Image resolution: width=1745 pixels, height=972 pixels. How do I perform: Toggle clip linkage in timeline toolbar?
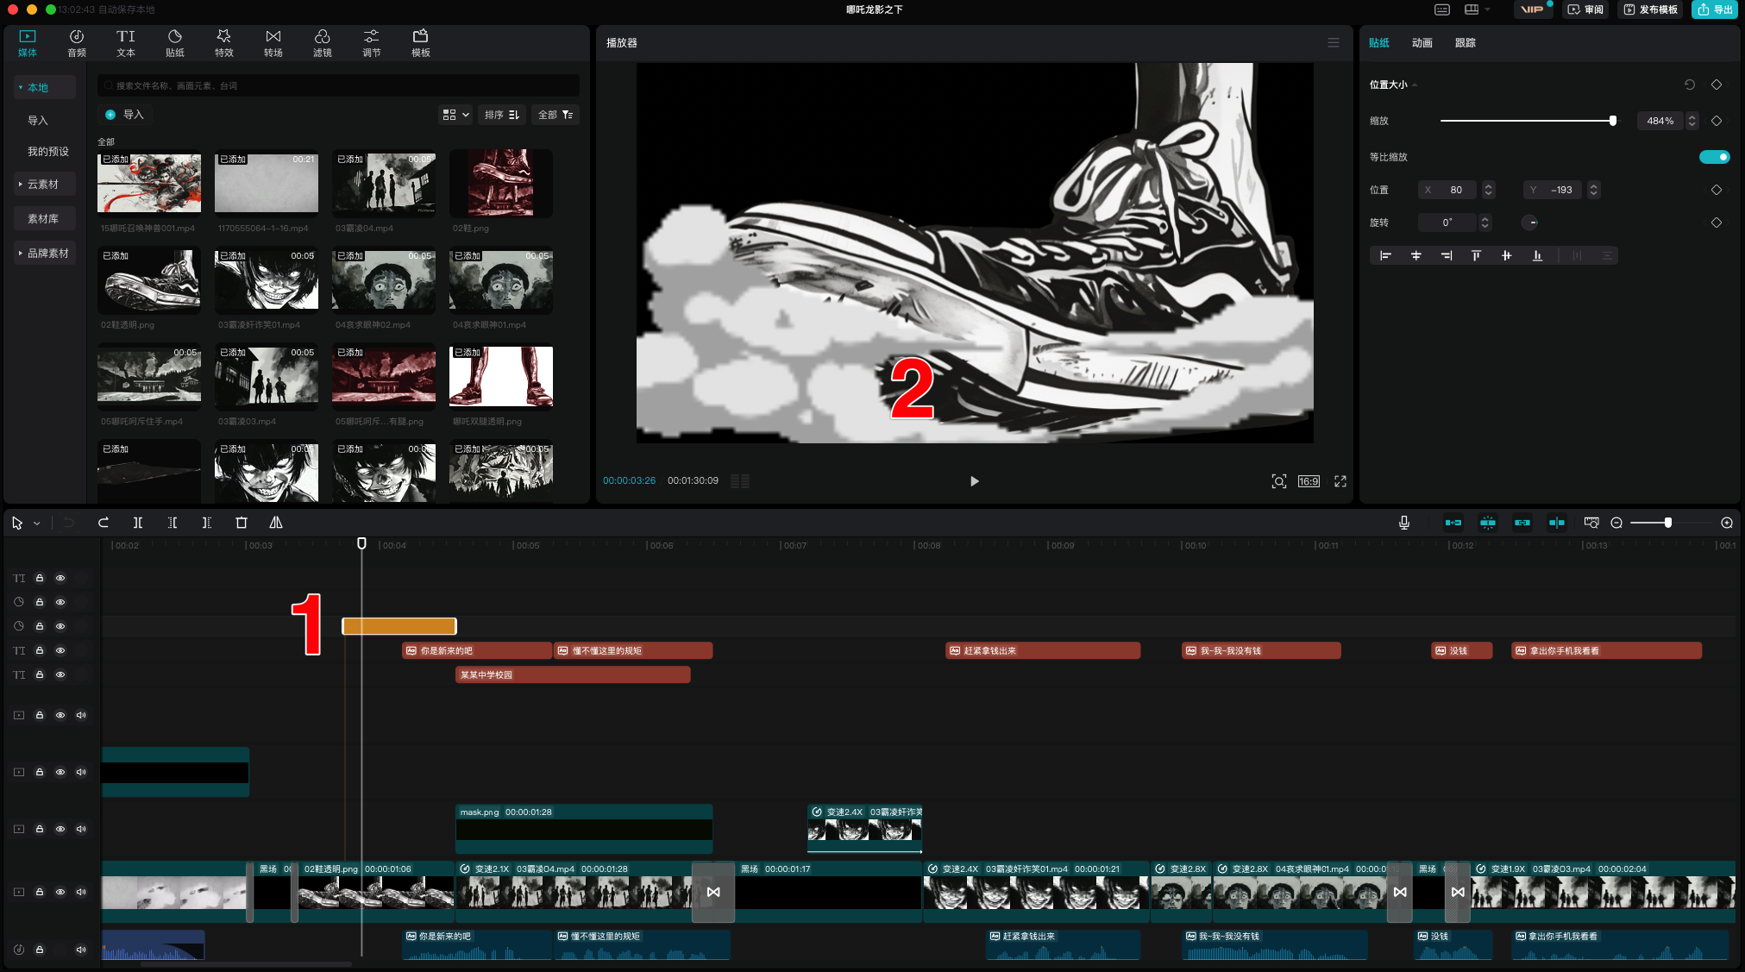coord(1522,523)
